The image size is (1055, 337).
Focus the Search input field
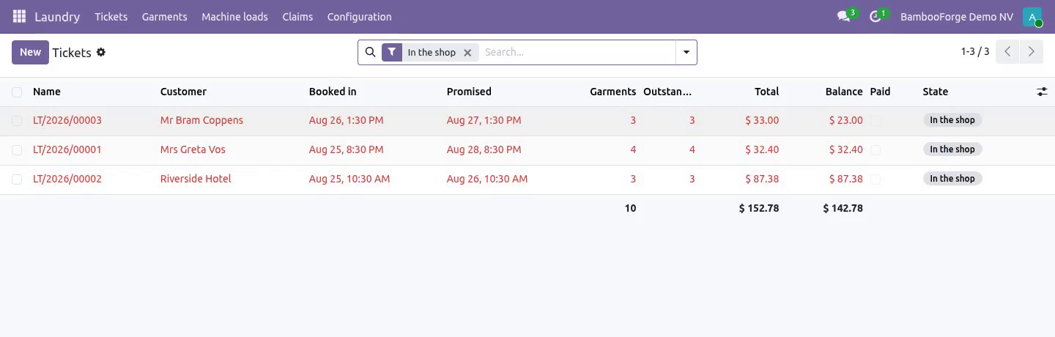577,52
